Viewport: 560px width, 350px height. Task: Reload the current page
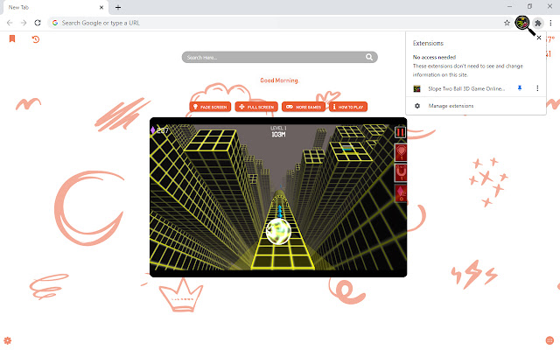pyautogui.click(x=38, y=22)
